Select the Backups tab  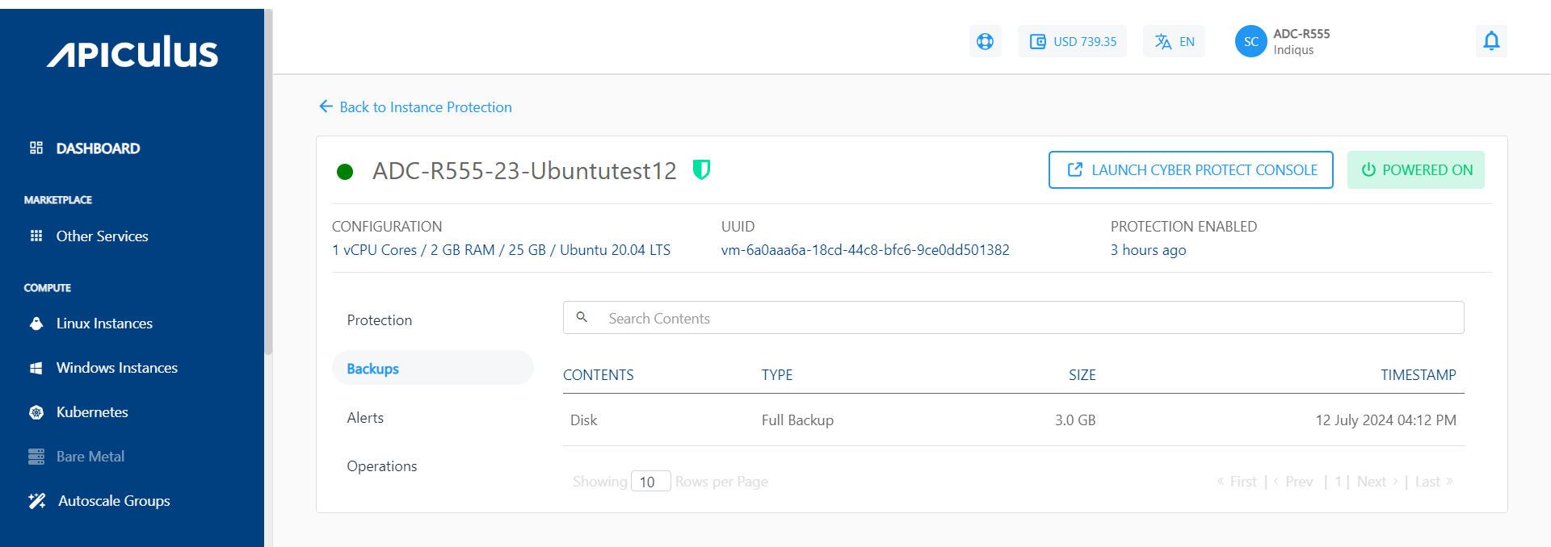click(433, 368)
